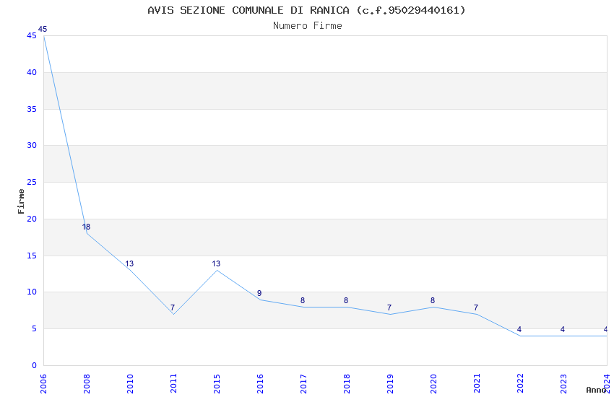
Task: Click y-axis tick value 45
Action: click(x=32, y=35)
